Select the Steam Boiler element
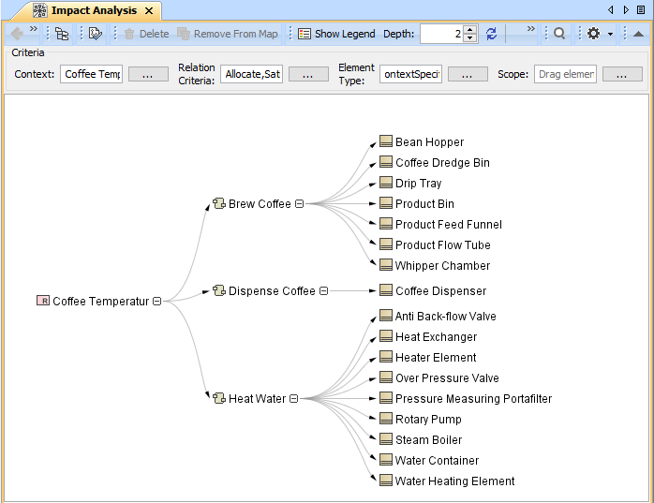This screenshot has height=503, width=654. point(428,440)
